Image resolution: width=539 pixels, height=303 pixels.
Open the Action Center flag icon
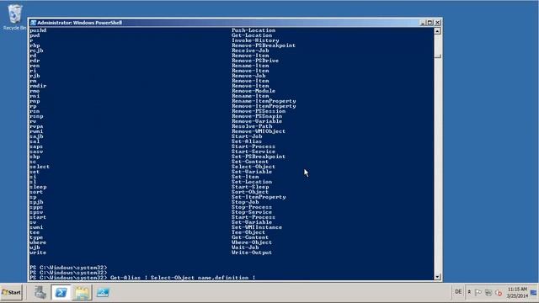478,292
